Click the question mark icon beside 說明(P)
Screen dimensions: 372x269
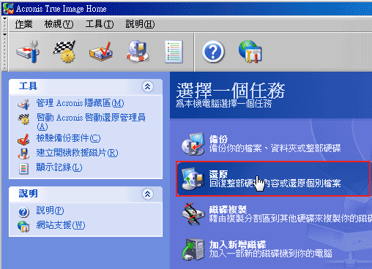[23, 212]
